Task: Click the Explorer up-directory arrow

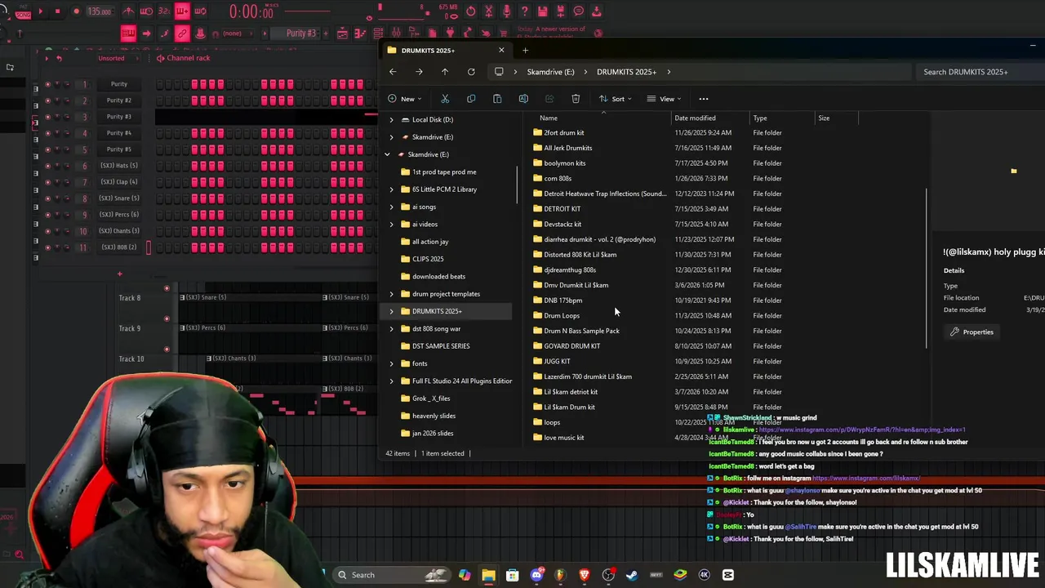Action: (445, 72)
